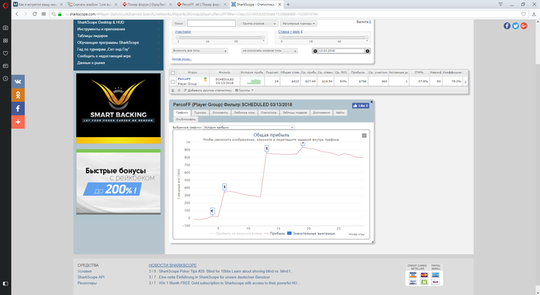Share via VK floating button
540x295 pixels.
pos(18,82)
